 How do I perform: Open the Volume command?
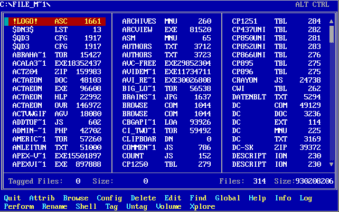pos(168,207)
